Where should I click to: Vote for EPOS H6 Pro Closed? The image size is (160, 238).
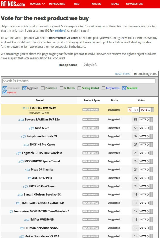pyautogui.click(x=146, y=186)
